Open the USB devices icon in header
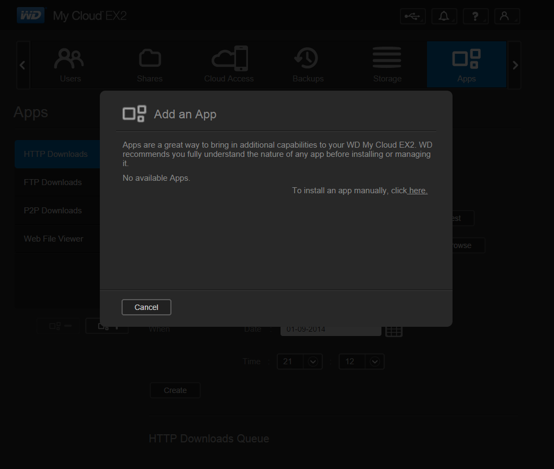This screenshot has width=554, height=469. [x=413, y=16]
